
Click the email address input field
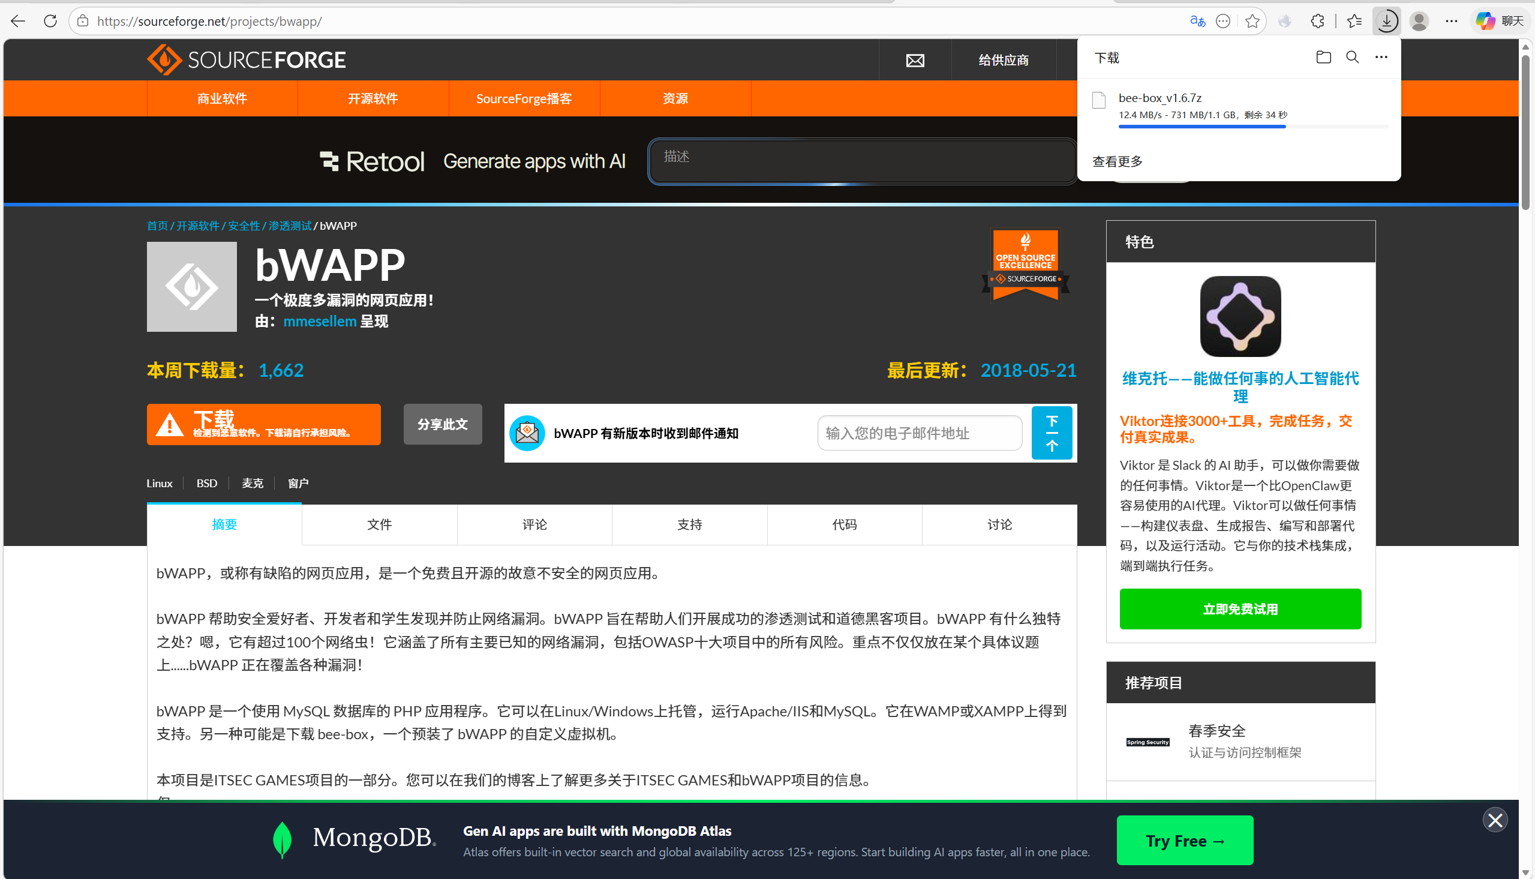pos(919,433)
